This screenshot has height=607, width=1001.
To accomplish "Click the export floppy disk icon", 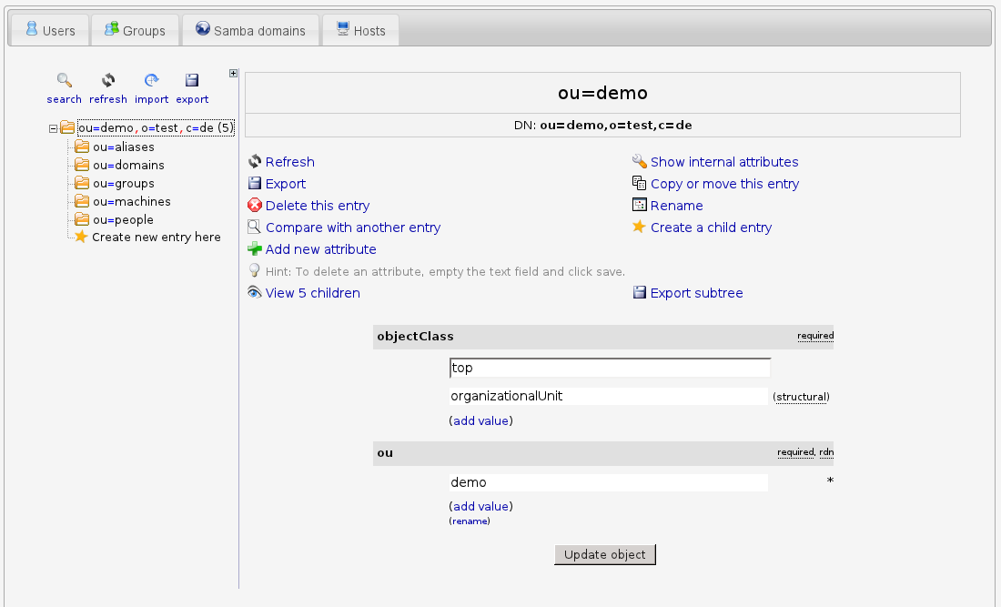I will pos(192,80).
